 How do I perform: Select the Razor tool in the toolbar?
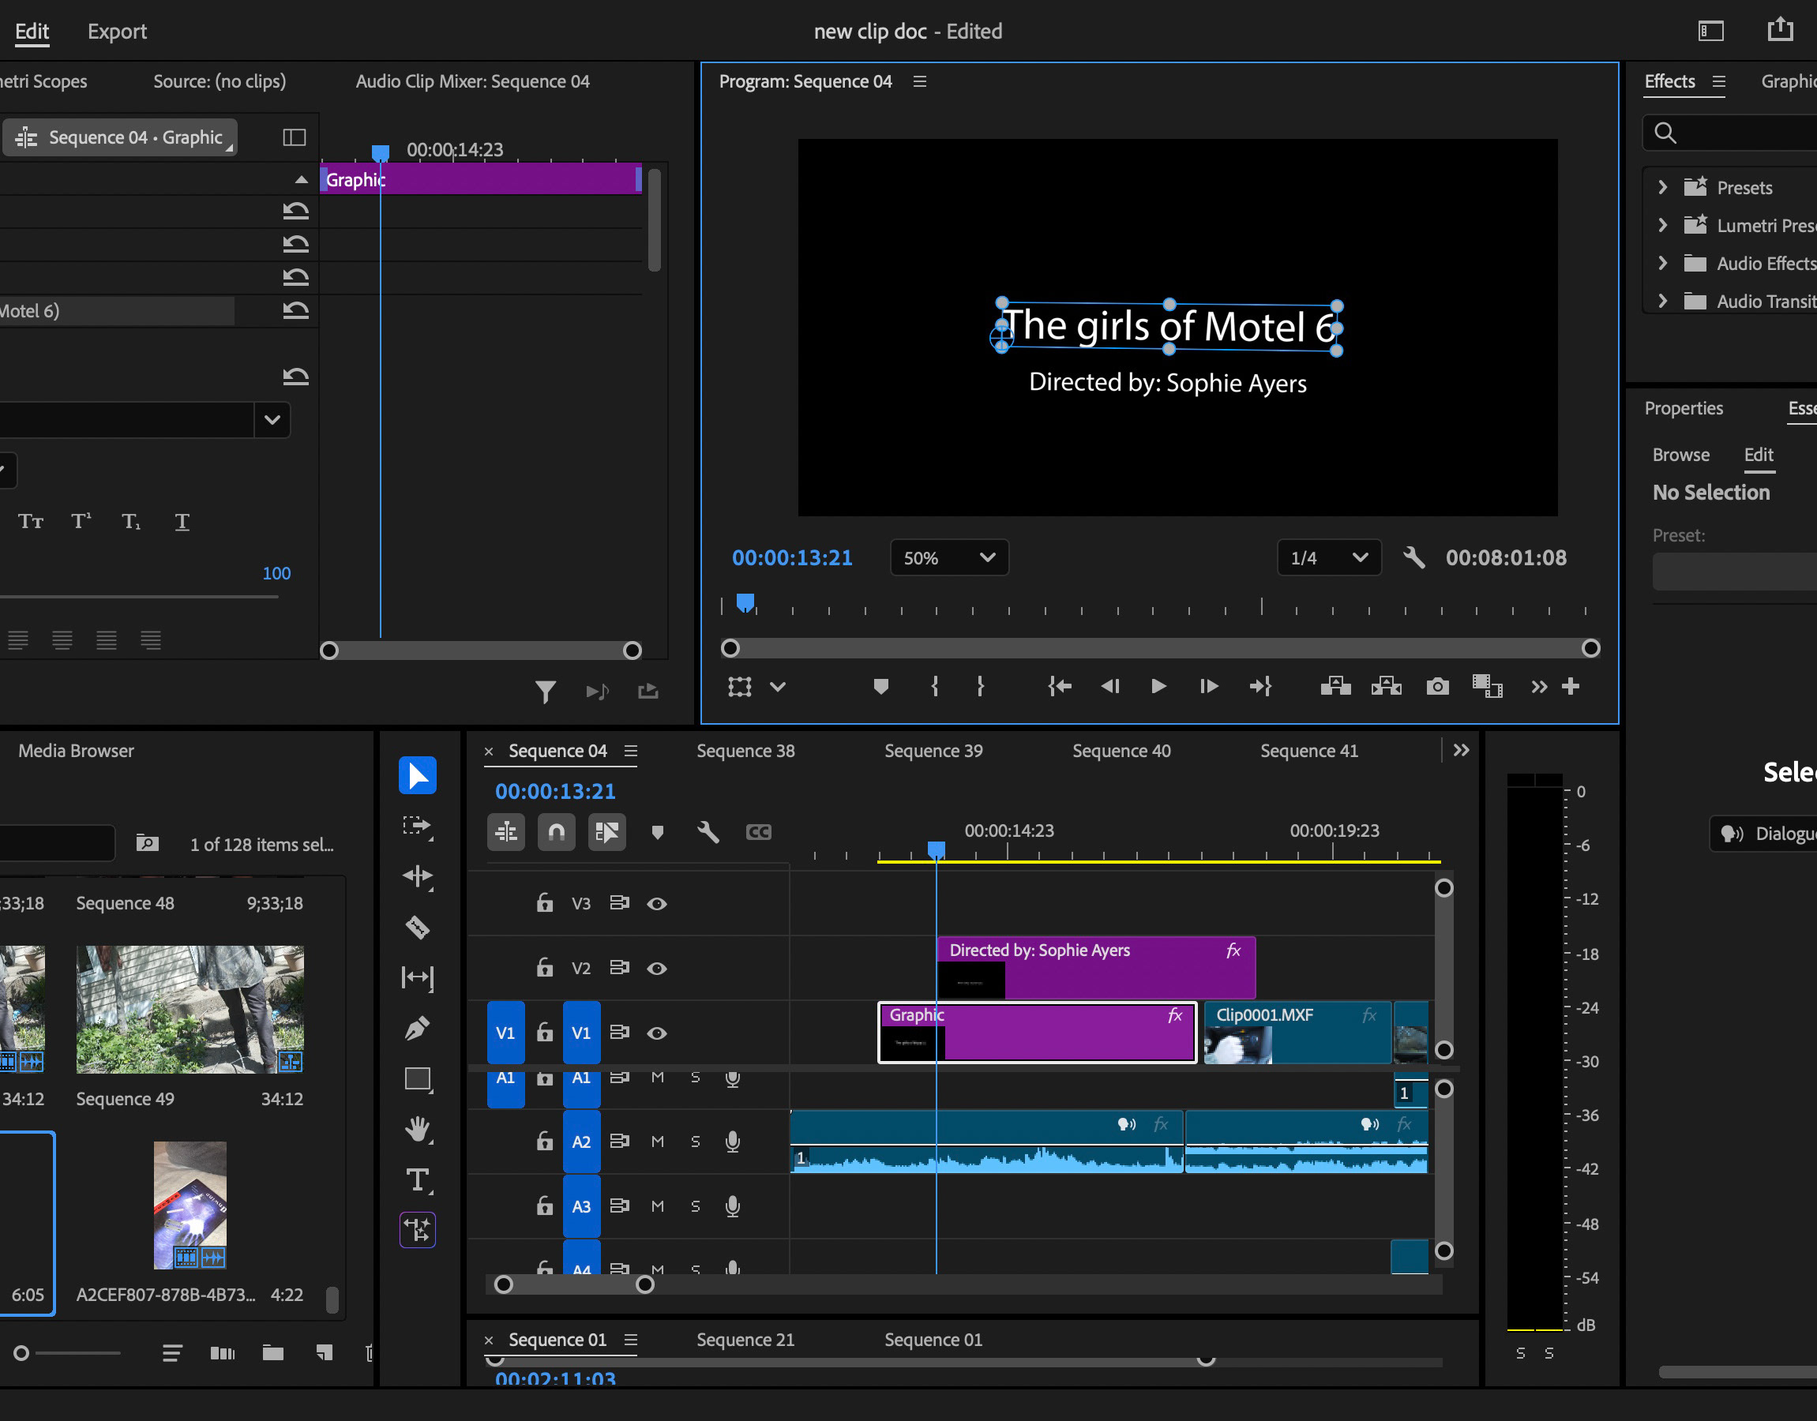pos(418,927)
